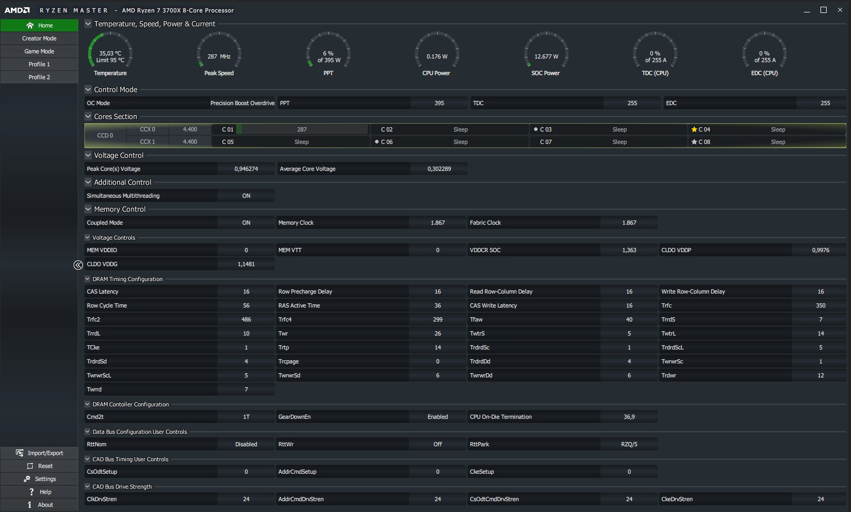Click the VDDCR SOC 1,363 value
Screen dimensions: 851x512
coord(629,250)
